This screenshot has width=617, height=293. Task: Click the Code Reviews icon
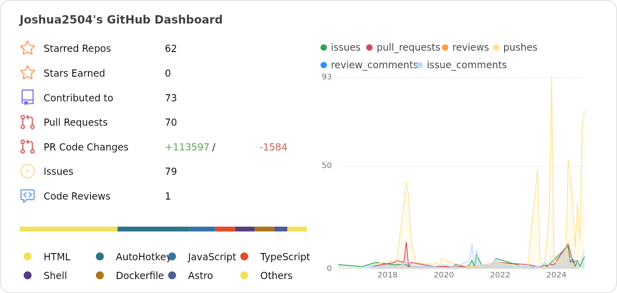pyautogui.click(x=28, y=196)
